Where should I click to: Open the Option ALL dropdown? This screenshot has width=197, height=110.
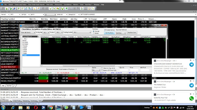96,70
